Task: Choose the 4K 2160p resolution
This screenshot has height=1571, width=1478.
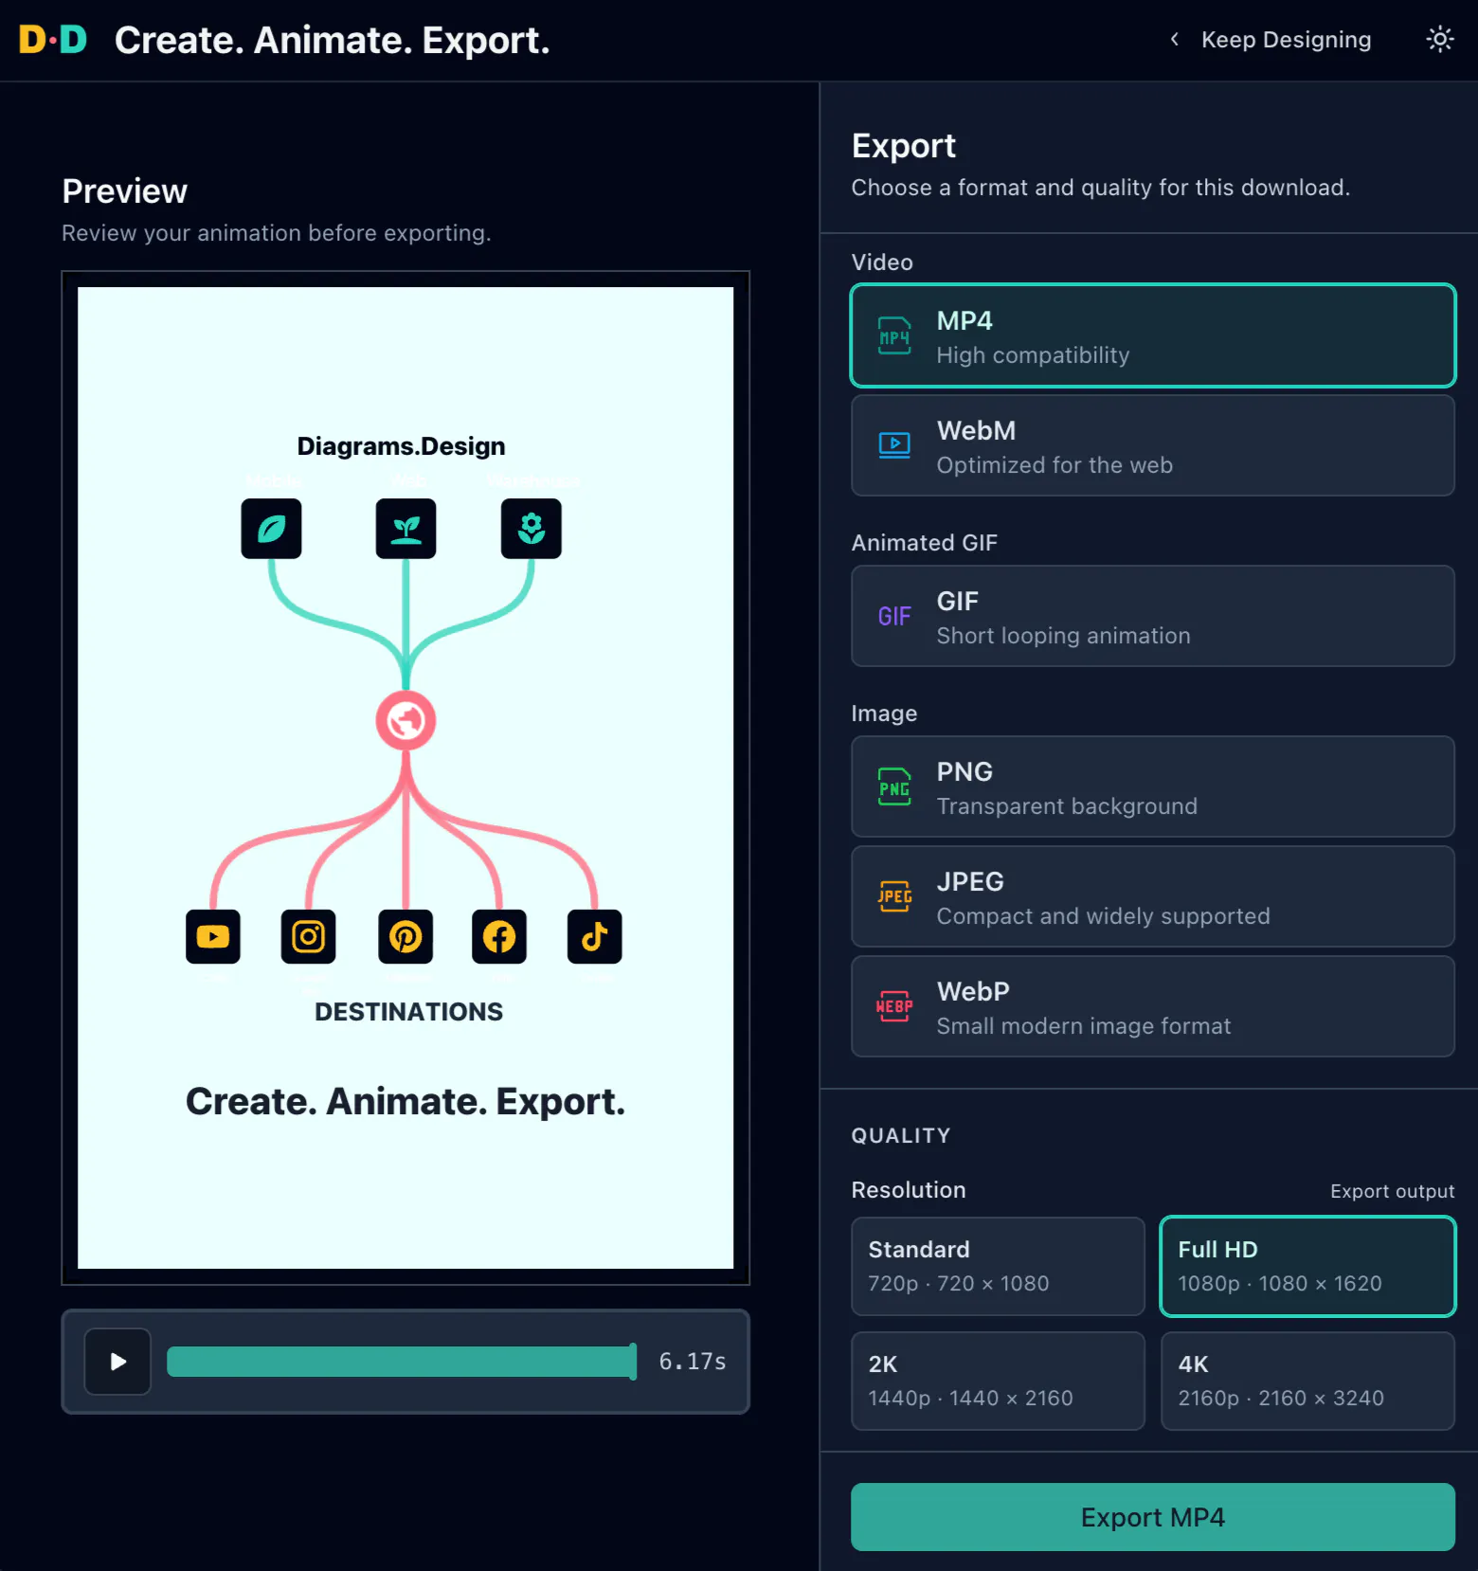Action: [x=1307, y=1381]
